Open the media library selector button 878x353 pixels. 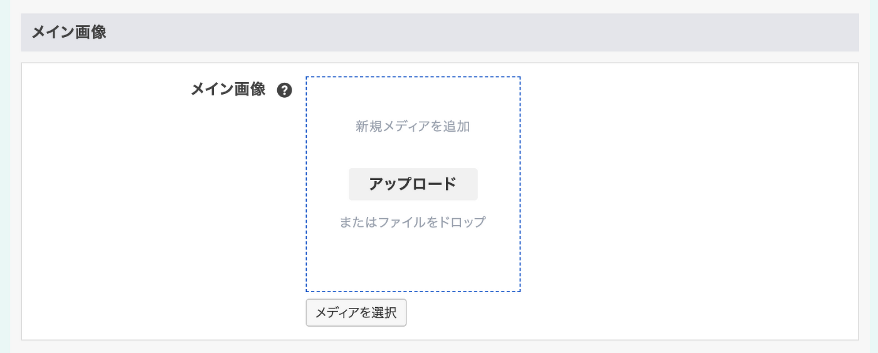tap(356, 313)
